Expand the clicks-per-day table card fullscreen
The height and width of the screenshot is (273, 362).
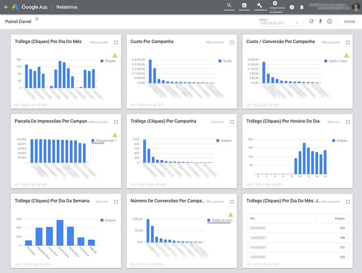[x=348, y=201]
